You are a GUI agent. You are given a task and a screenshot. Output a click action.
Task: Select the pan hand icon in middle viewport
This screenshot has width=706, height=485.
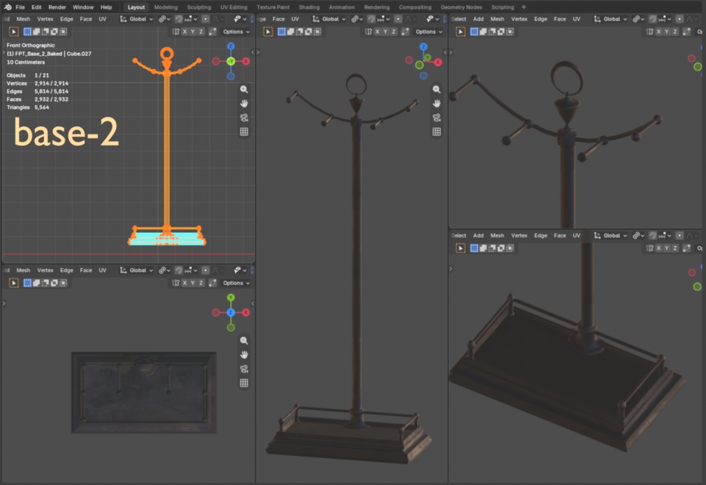(x=436, y=103)
